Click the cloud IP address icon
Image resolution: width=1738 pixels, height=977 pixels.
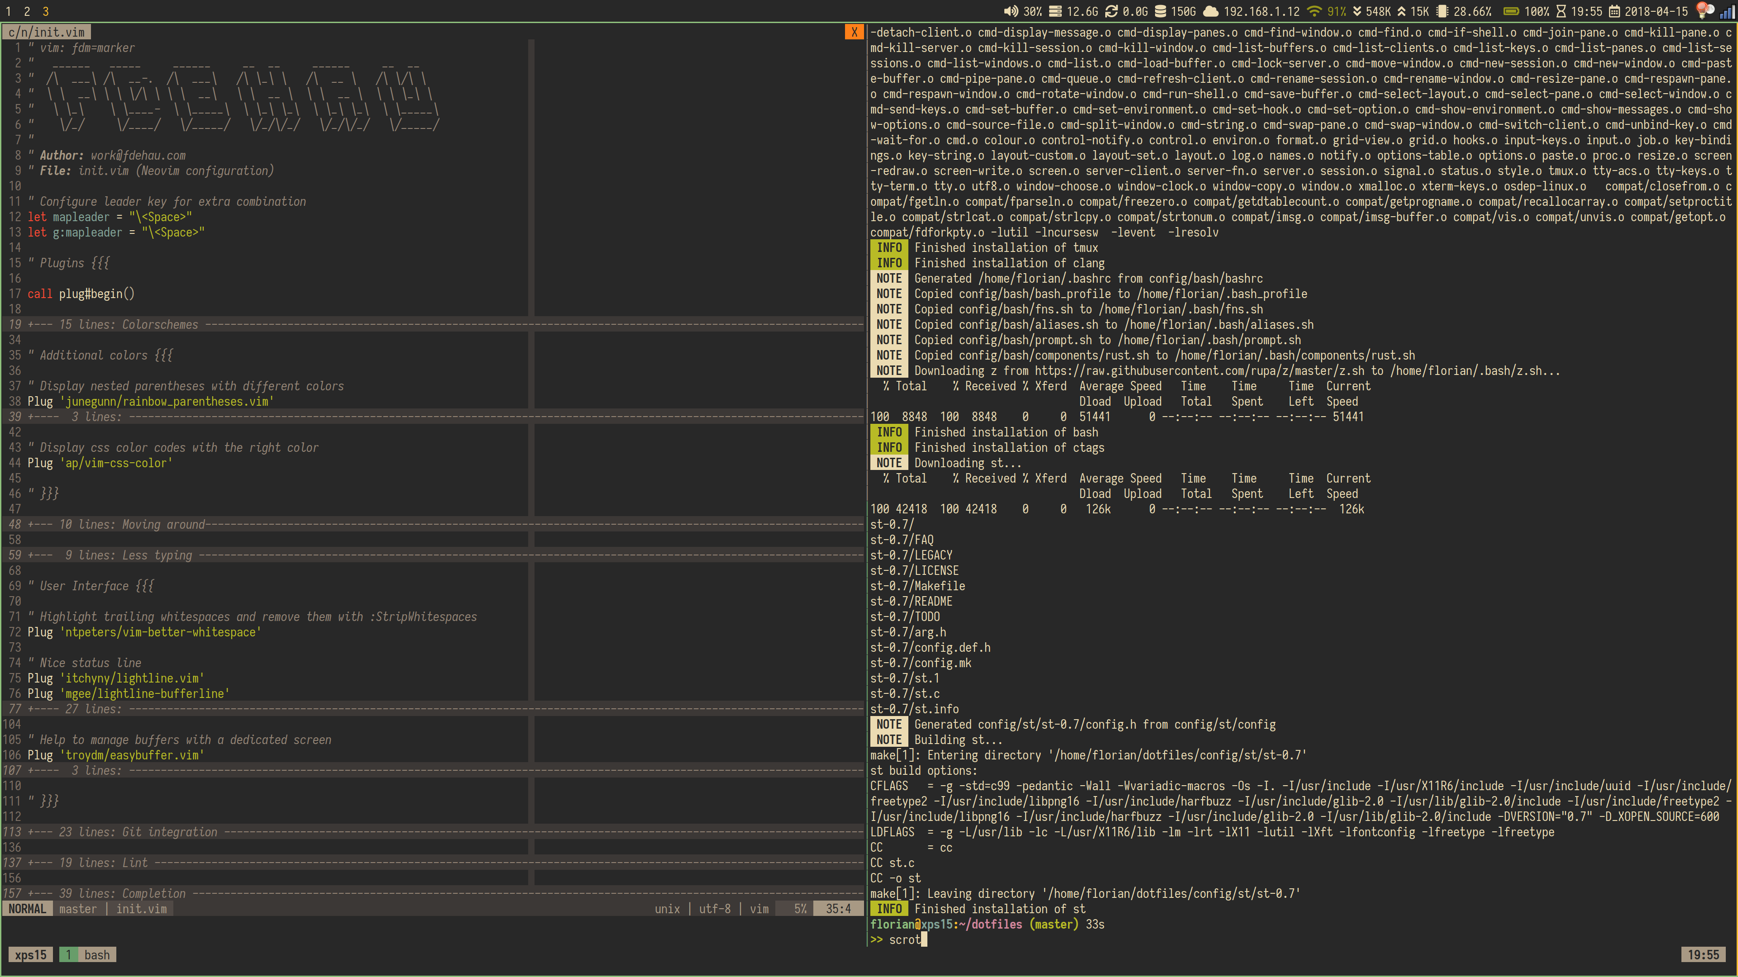1211,11
